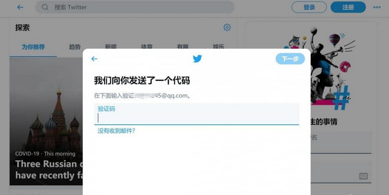Switch to the 娱乐 tab
389x195 pixels.
[218, 46]
